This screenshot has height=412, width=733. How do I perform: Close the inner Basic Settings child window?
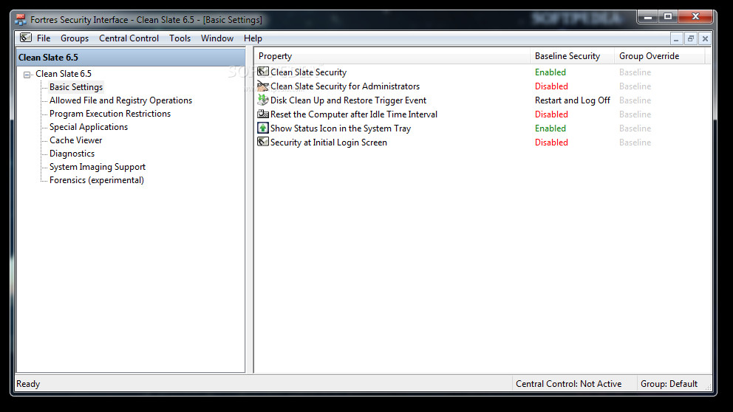click(705, 39)
